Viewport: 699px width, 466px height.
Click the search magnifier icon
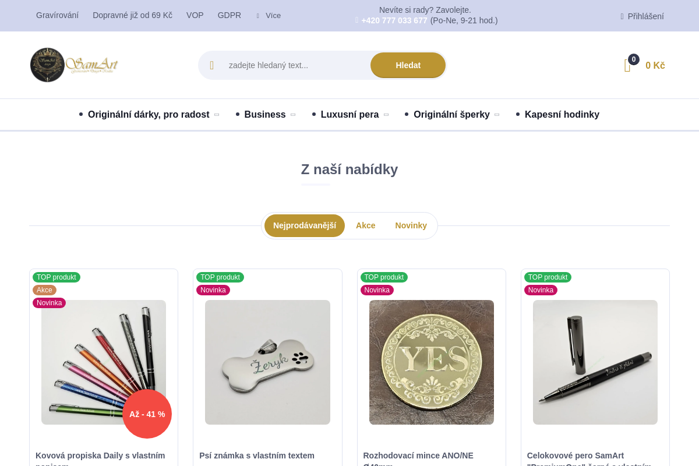(212, 65)
